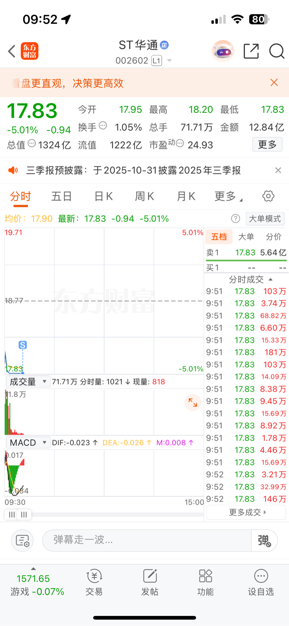
Task: Open the 东方财富 logo home icon
Action: (29, 51)
